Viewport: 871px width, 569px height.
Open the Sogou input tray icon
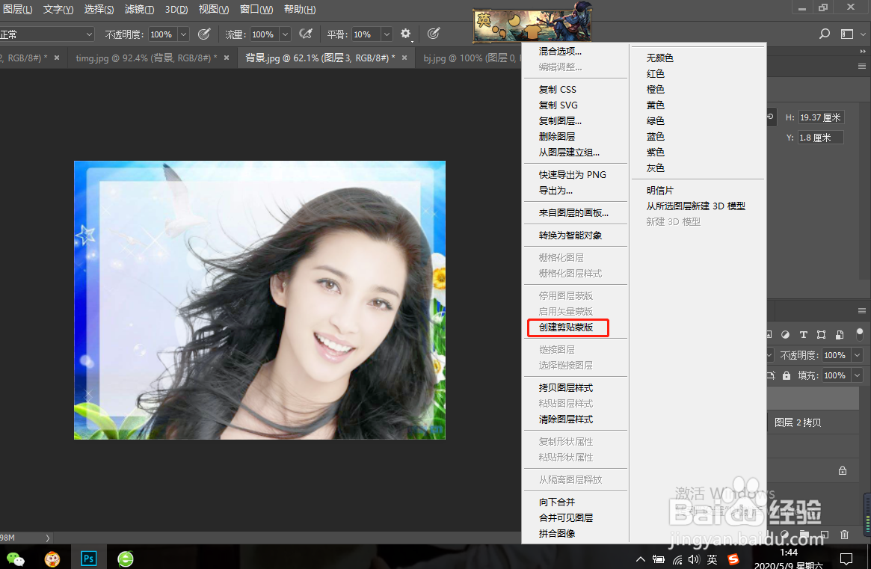click(733, 559)
